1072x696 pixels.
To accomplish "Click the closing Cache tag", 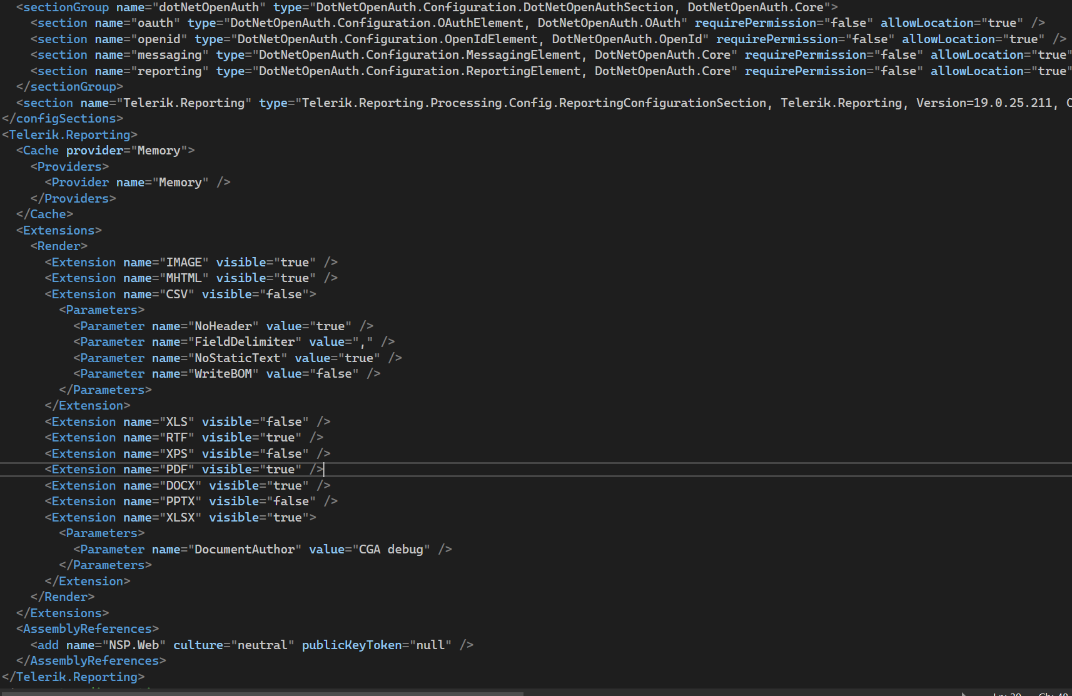I will click(x=44, y=214).
